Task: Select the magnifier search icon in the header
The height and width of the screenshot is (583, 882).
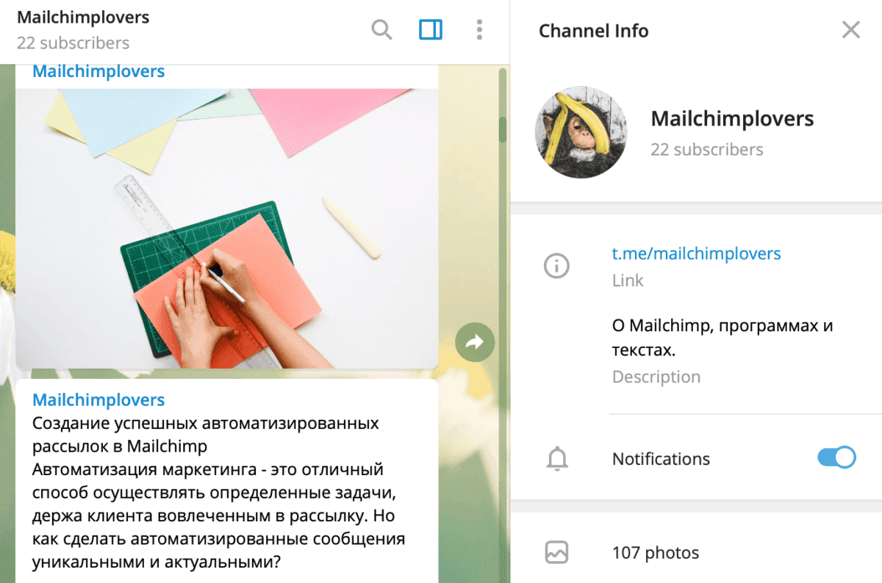Action: 381,29
